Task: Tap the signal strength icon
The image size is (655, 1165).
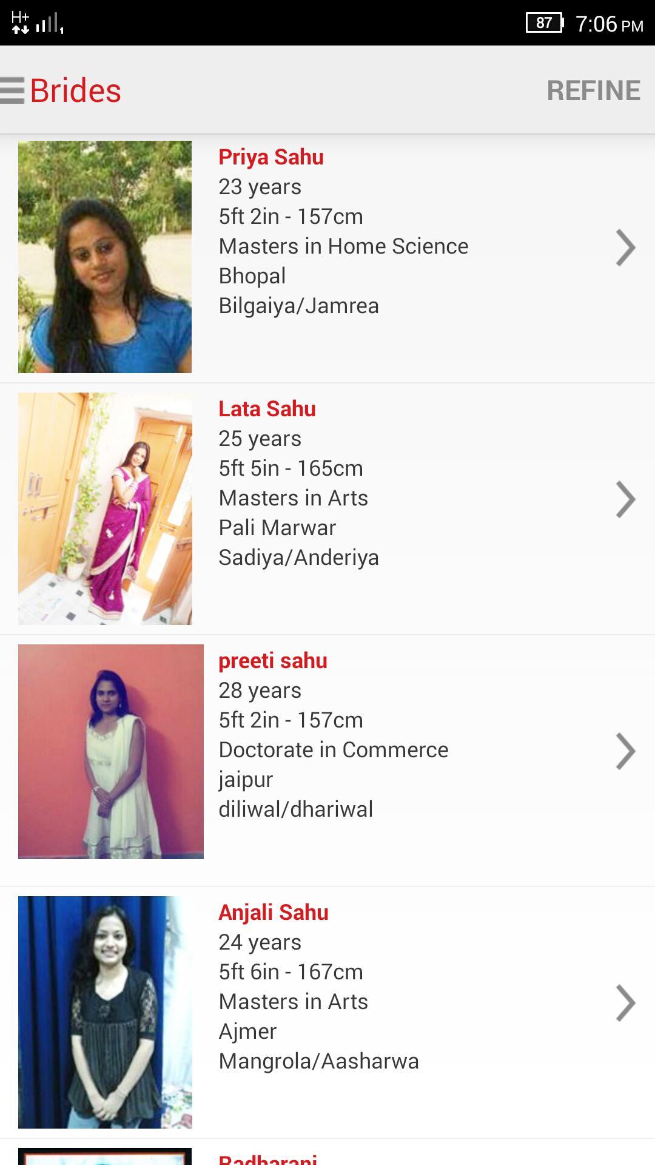Action: click(x=49, y=24)
